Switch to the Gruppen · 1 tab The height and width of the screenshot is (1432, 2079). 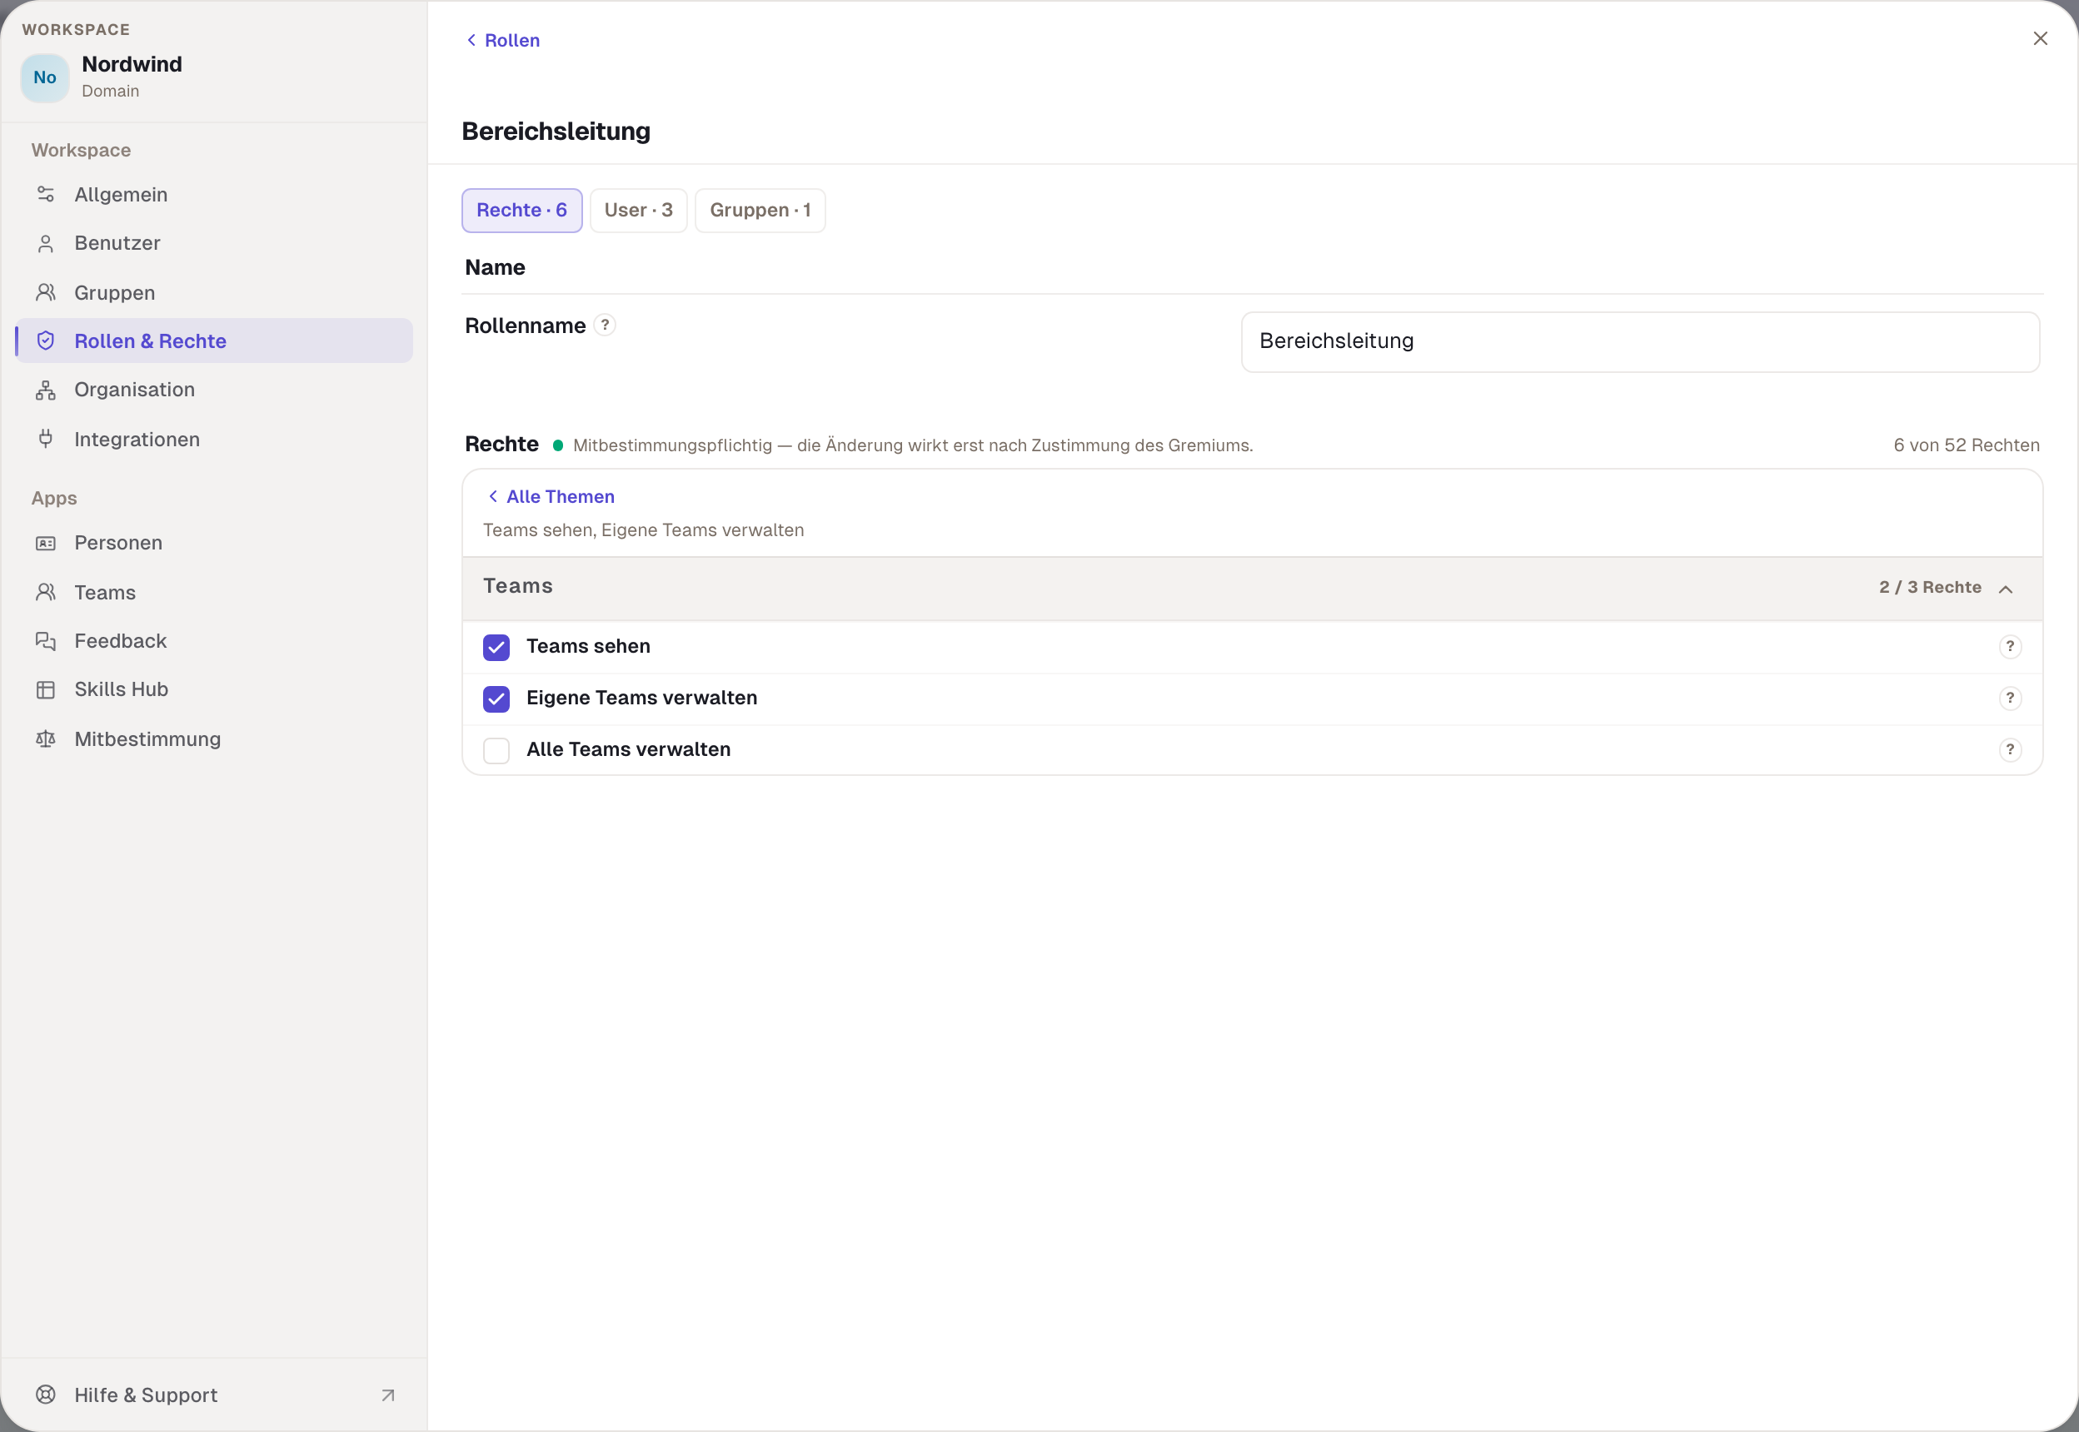coord(760,210)
